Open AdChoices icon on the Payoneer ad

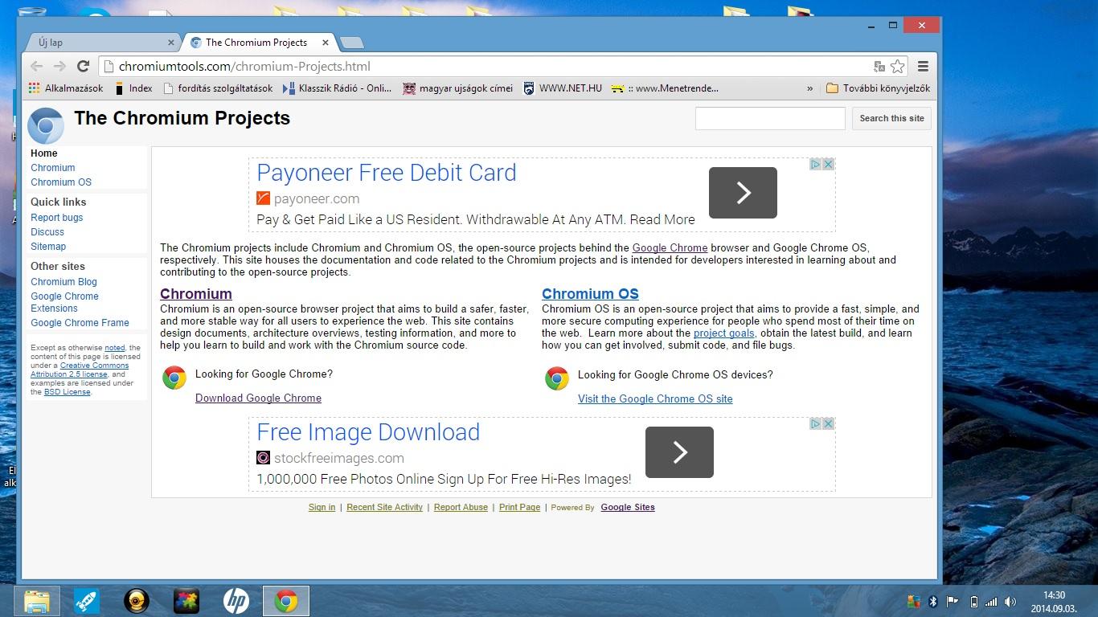[815, 164]
